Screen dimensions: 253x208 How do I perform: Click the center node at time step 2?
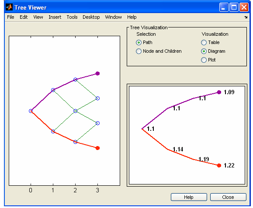(x=75, y=111)
